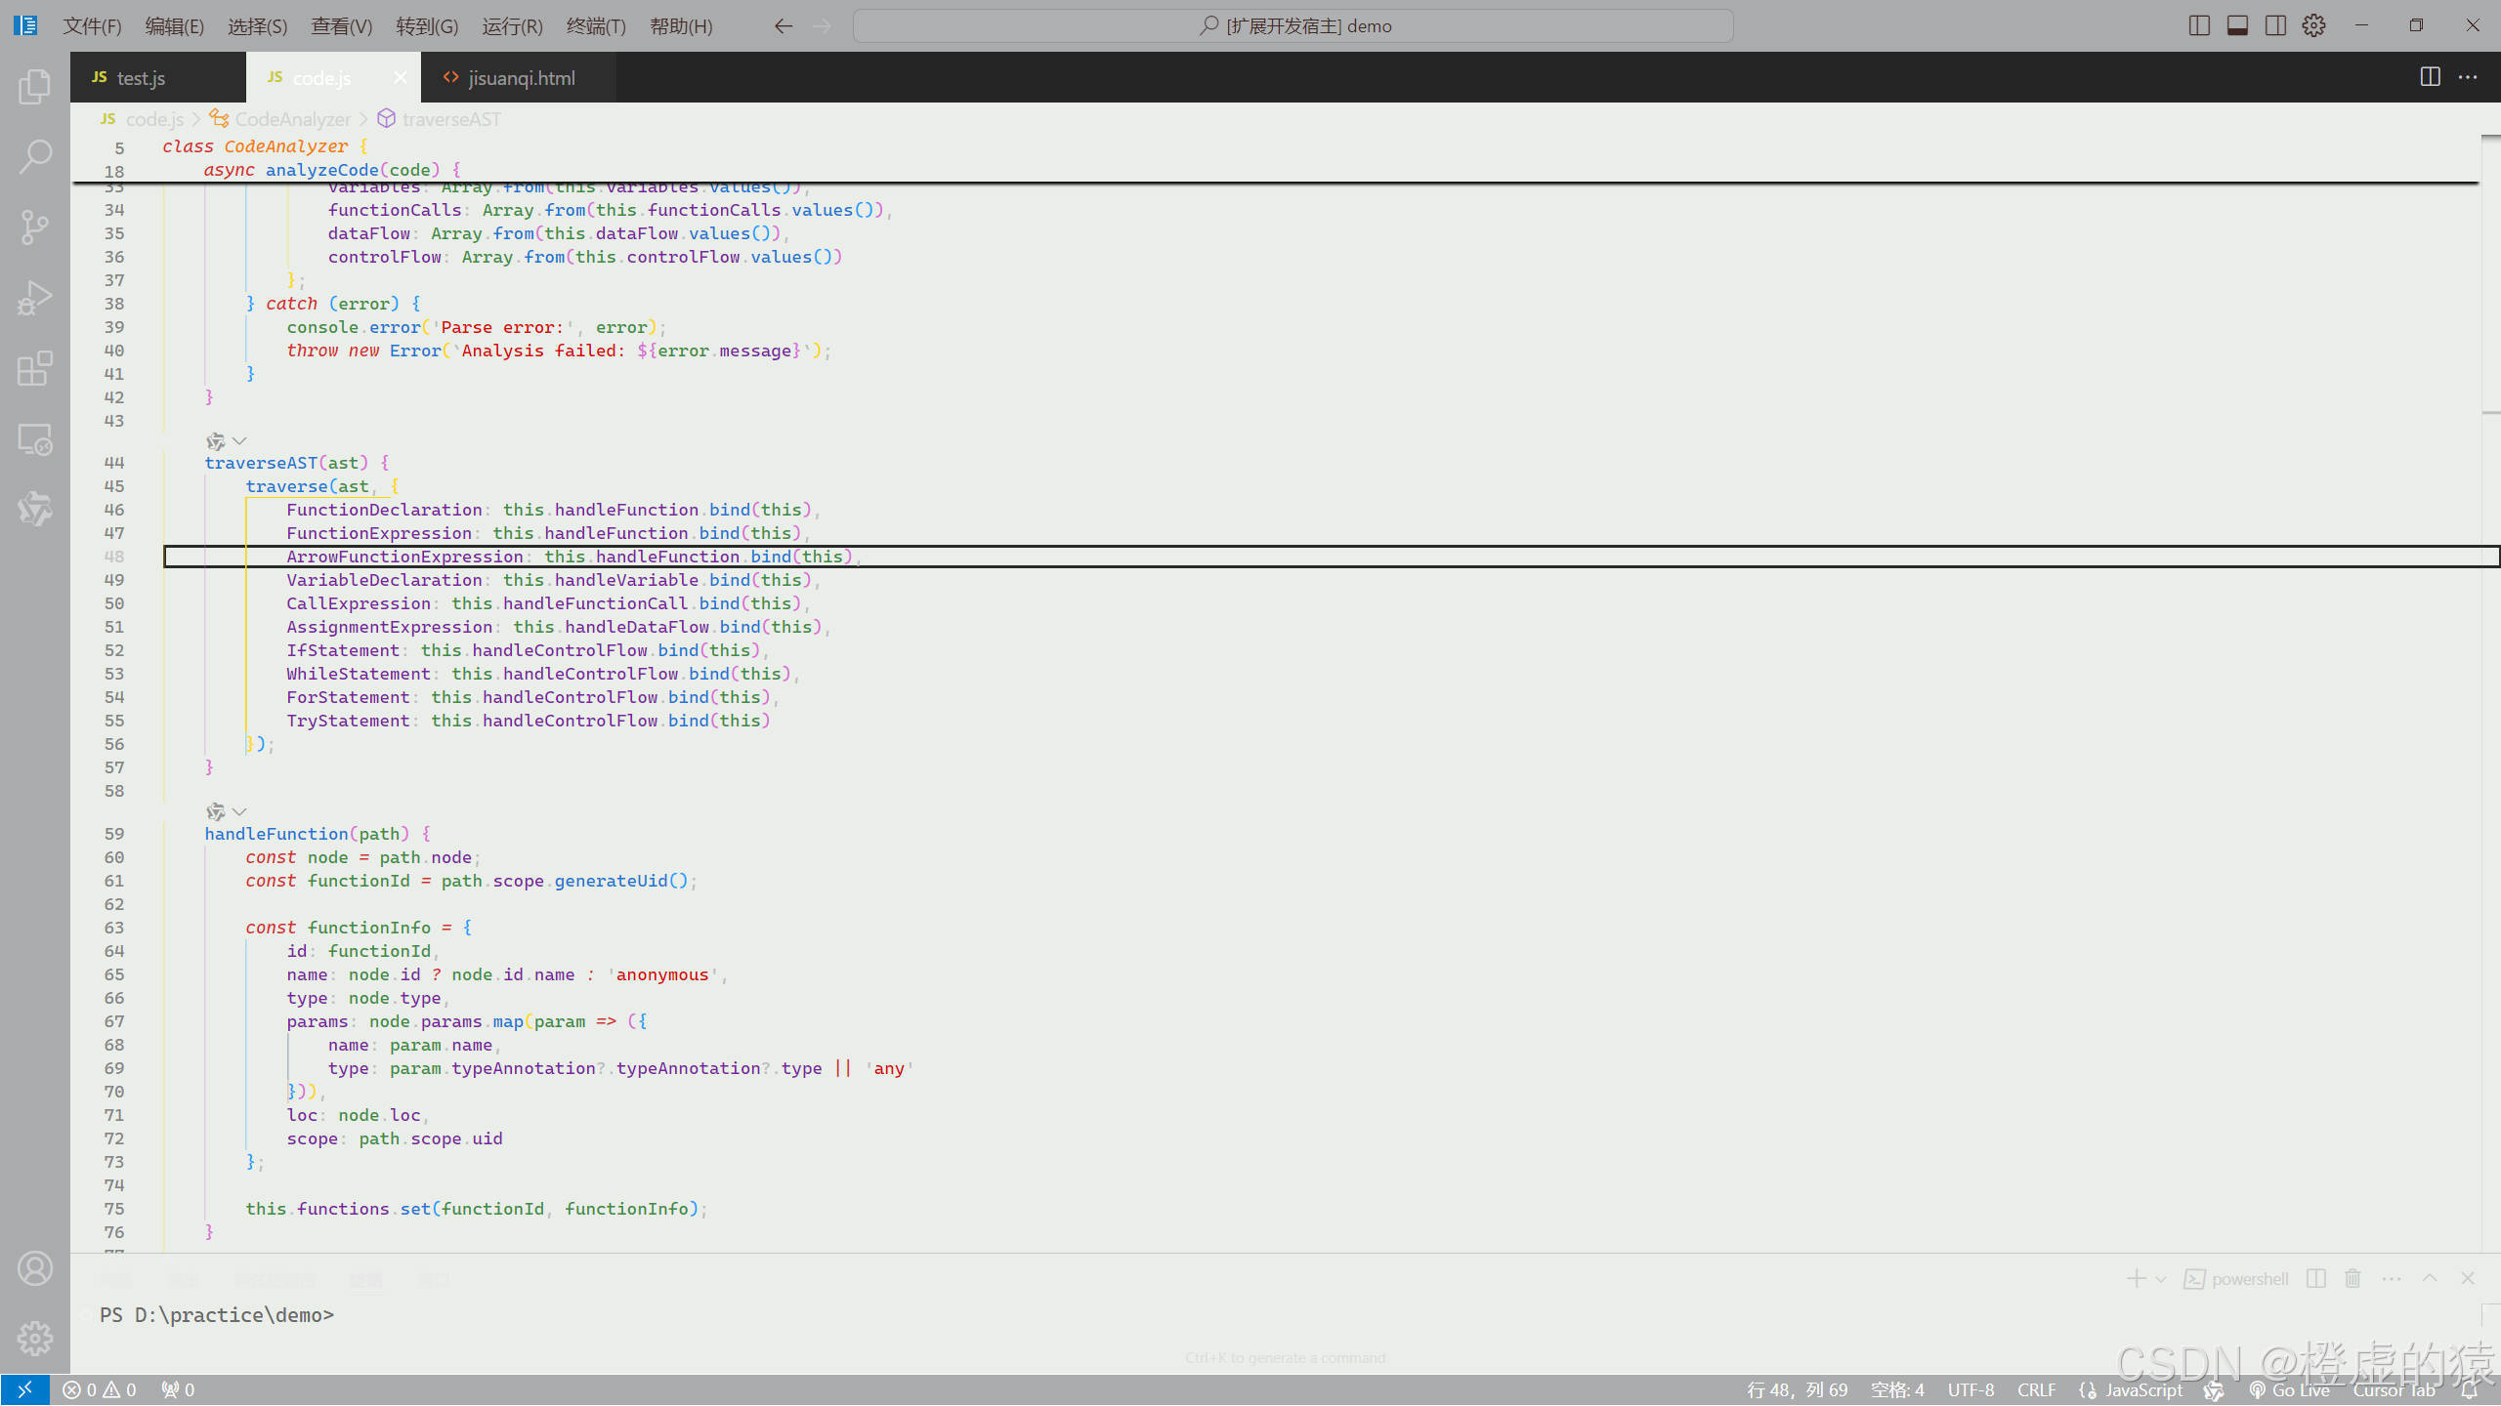Screen dimensions: 2501x1406
Task: Open the Extensions view
Action: [35, 368]
